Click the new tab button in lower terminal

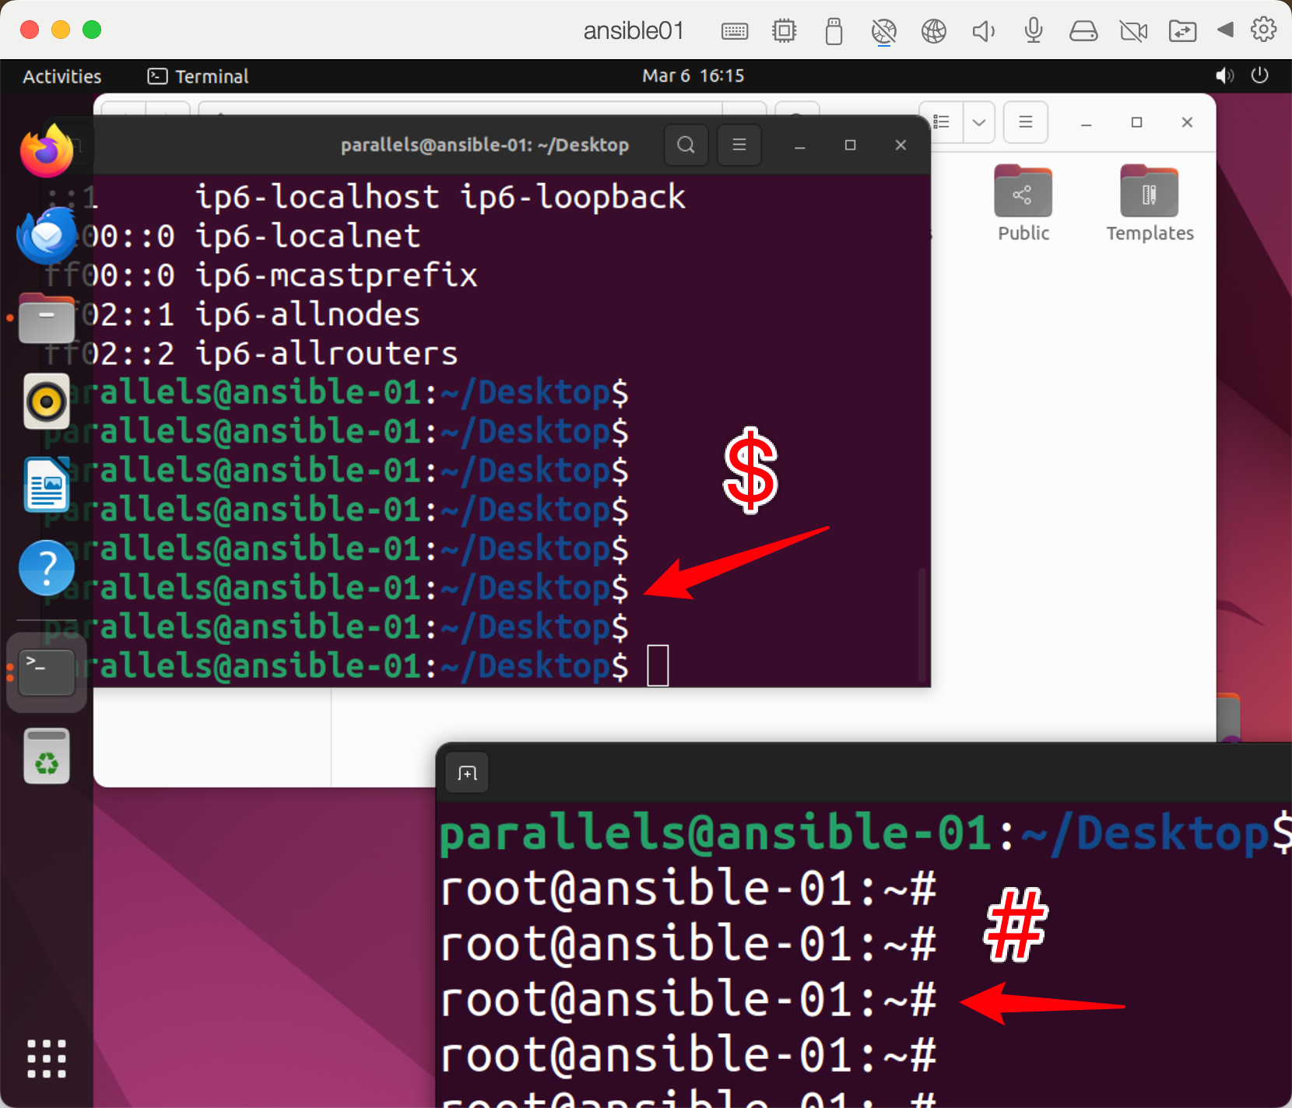467,773
